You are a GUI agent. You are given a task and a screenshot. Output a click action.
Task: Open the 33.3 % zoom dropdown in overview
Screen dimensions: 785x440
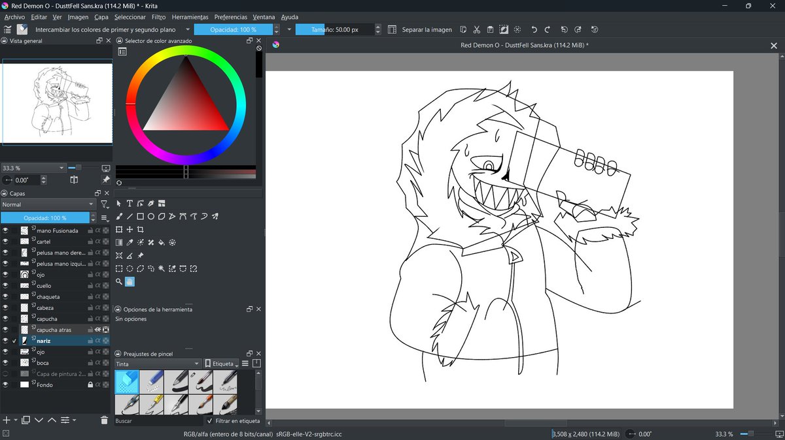[x=33, y=168]
